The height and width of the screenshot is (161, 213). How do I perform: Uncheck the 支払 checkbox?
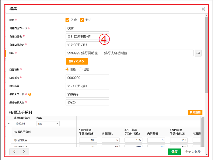(82, 20)
